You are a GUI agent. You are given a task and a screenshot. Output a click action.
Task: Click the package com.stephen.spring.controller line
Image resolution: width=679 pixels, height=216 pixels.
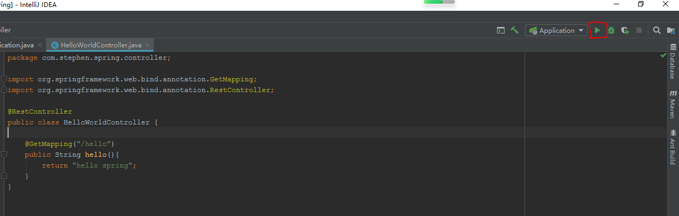click(x=89, y=58)
